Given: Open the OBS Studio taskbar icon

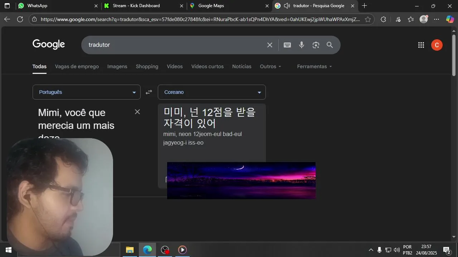Looking at the screenshot, I should 165,250.
